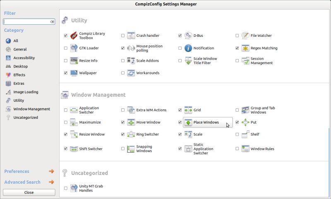331x199 pixels.
Task: Open the D-Bus plugin icon
Action: click(x=188, y=36)
